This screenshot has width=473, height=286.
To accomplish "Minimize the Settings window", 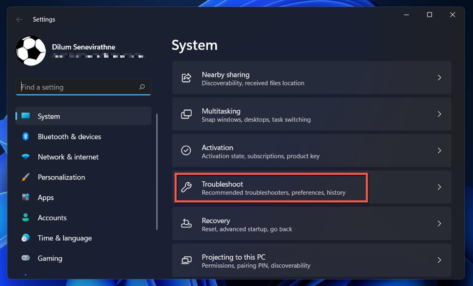I will [x=406, y=14].
